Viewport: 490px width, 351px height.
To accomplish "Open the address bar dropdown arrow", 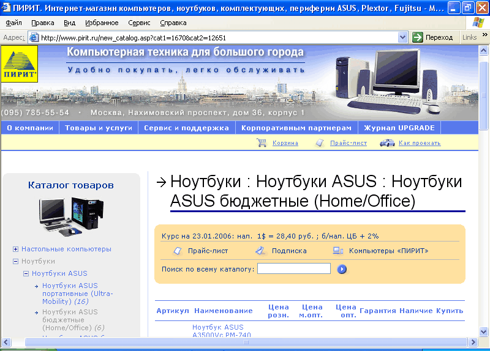I will [x=403, y=37].
